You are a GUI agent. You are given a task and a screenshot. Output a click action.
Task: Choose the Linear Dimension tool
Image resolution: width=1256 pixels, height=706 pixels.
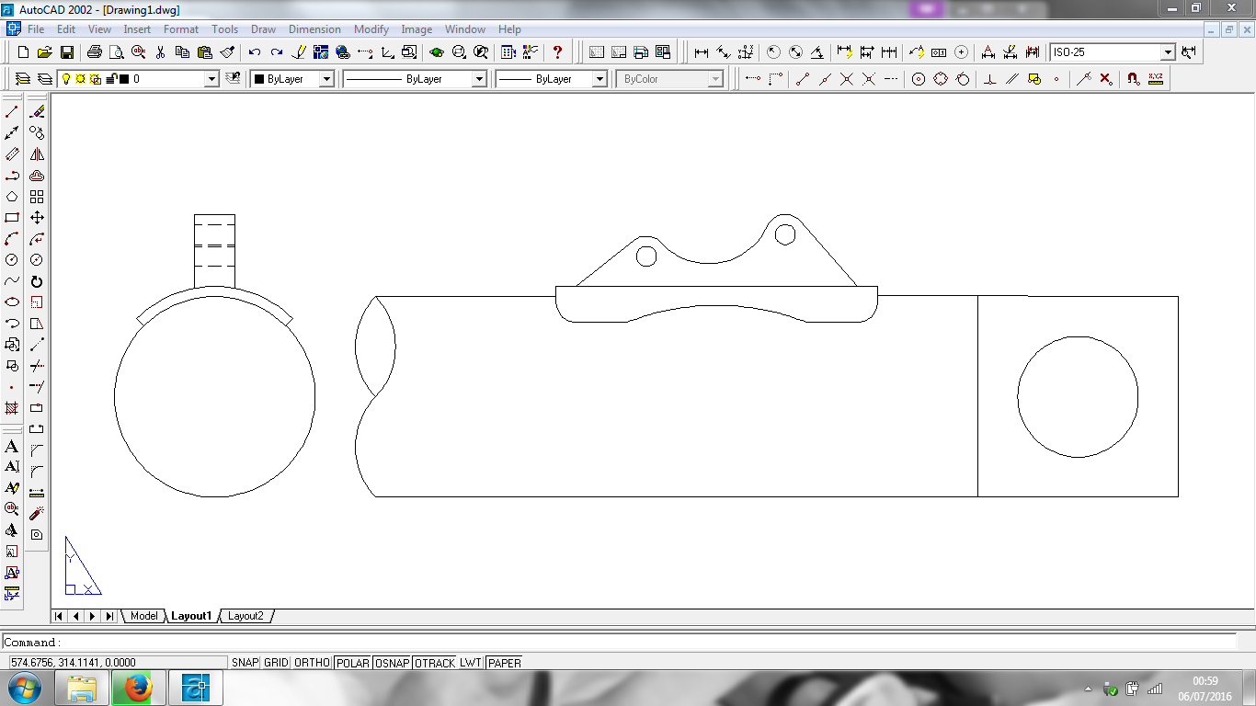tap(702, 52)
